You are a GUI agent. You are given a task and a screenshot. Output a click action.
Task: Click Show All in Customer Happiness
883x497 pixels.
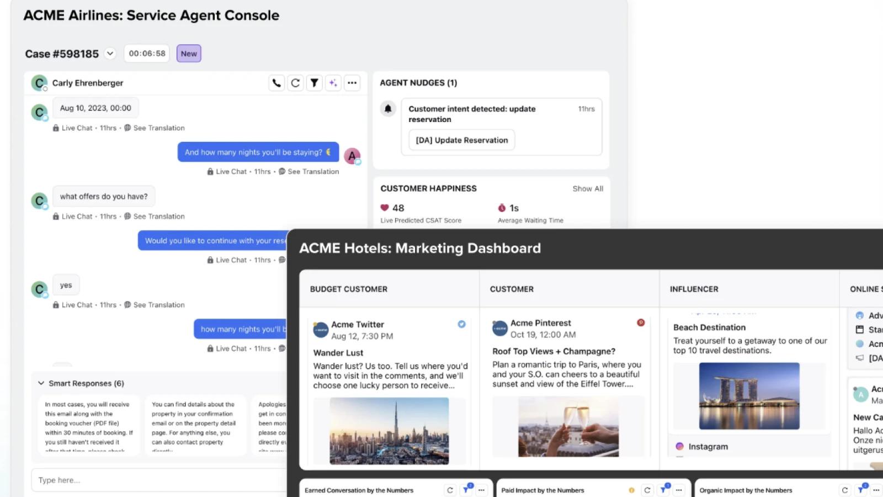588,188
